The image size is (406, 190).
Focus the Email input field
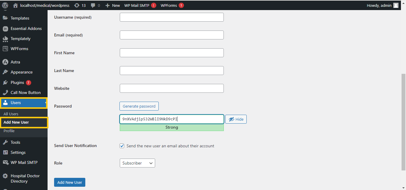click(171, 35)
